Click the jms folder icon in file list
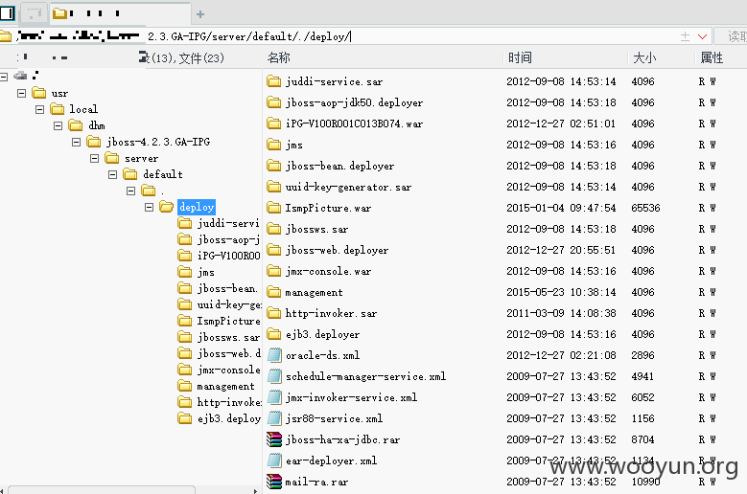The image size is (747, 494). tap(274, 145)
